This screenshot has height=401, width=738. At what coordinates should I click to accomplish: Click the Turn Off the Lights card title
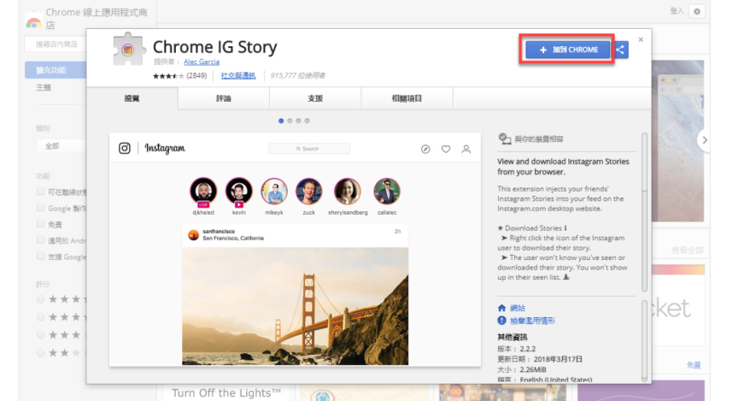tap(225, 393)
